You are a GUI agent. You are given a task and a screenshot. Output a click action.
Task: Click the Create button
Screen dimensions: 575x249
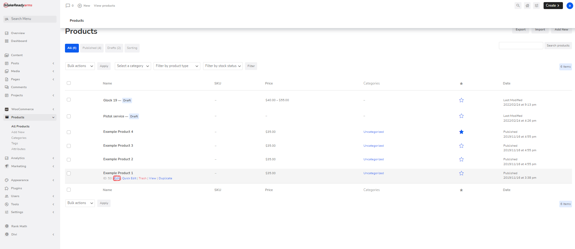[553, 5]
